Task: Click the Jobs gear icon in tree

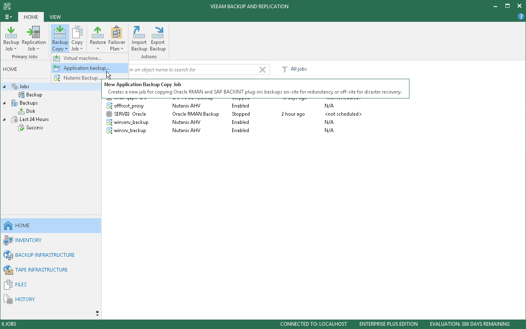Action: pos(15,87)
